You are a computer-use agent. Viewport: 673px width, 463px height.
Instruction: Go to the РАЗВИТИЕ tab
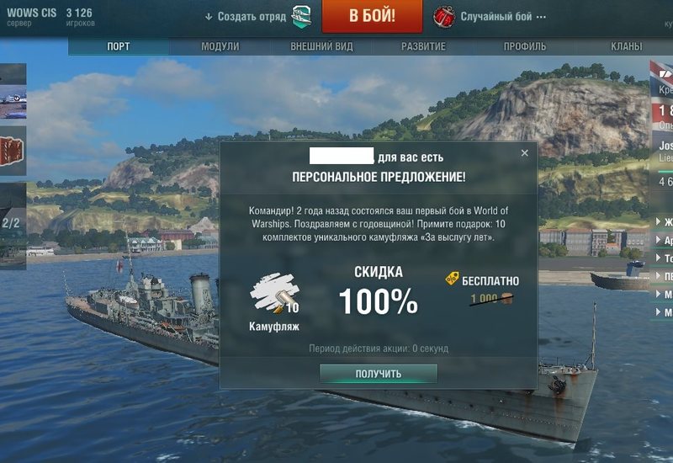423,46
